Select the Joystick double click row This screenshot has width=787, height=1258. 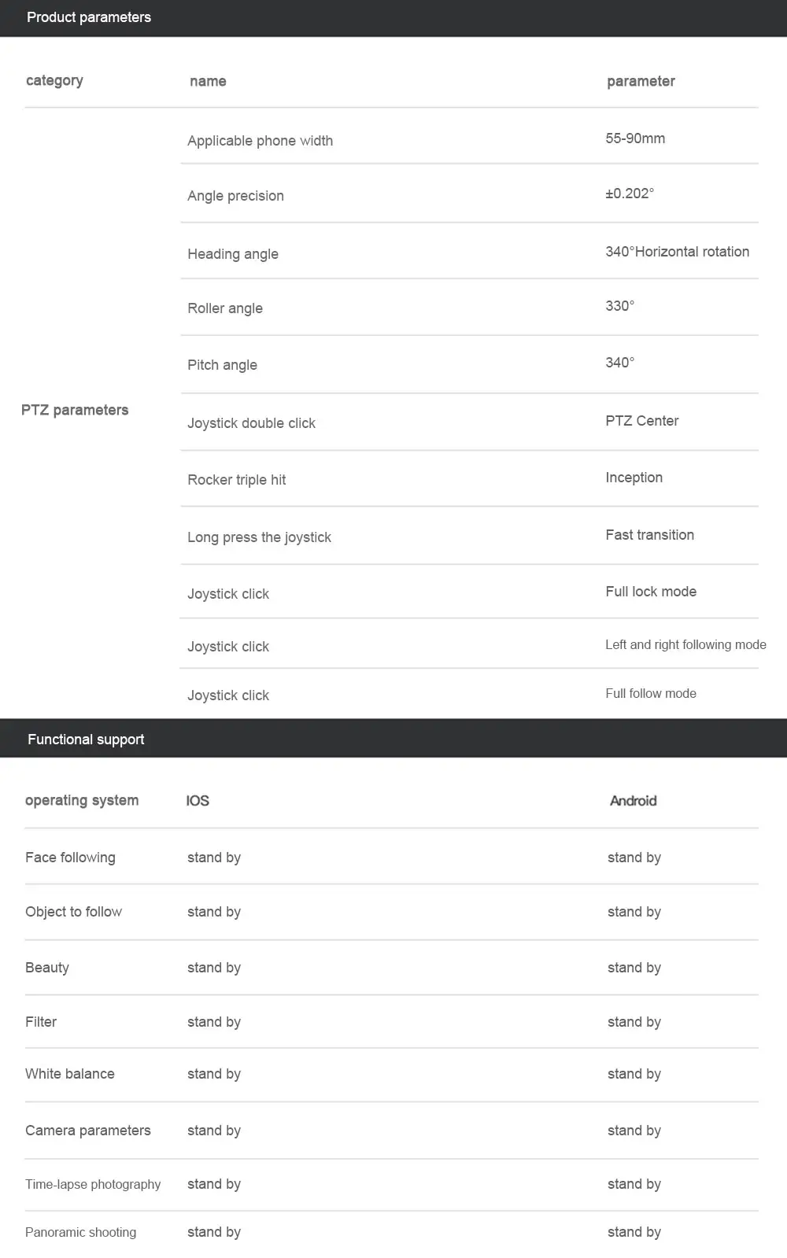tap(251, 423)
